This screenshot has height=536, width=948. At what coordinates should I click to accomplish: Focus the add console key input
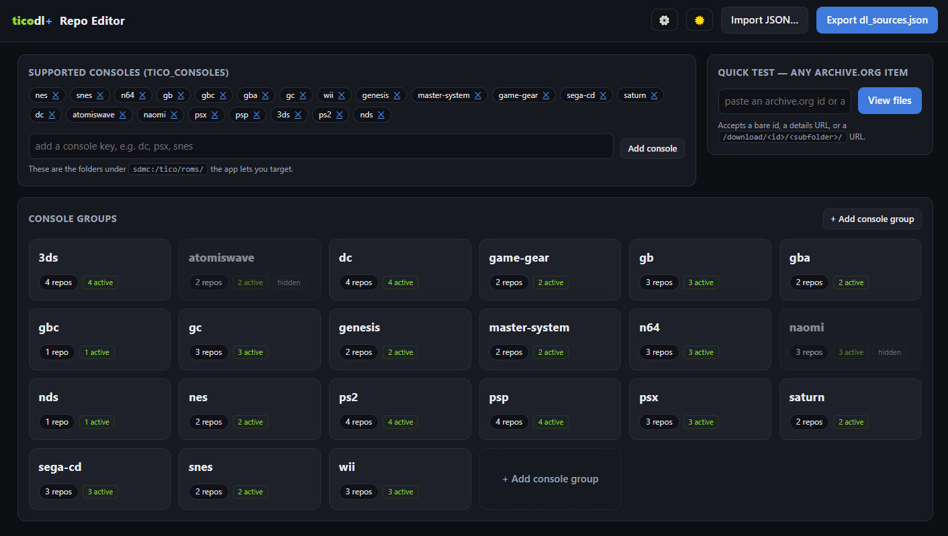pyautogui.click(x=321, y=146)
